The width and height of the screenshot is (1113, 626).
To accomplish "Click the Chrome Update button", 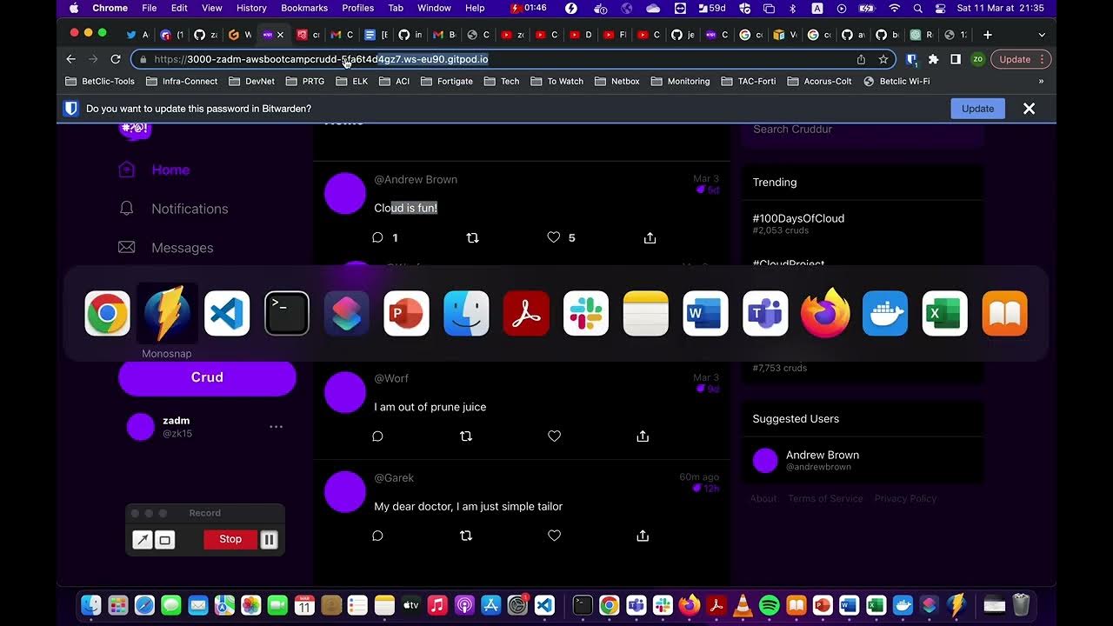I will [x=1021, y=59].
